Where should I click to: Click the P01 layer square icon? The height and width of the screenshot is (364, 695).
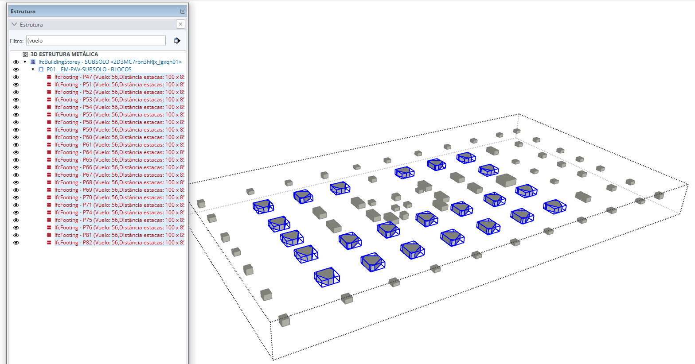click(41, 70)
